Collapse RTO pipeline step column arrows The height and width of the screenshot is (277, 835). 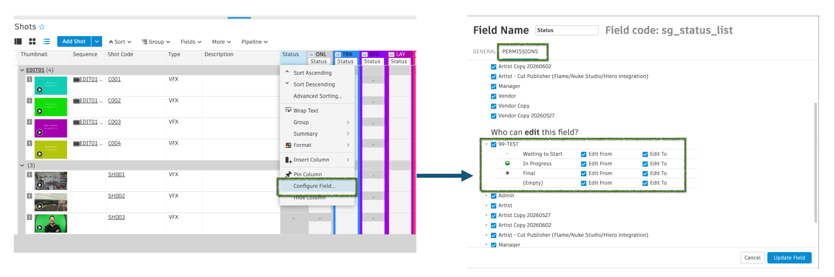365,55
